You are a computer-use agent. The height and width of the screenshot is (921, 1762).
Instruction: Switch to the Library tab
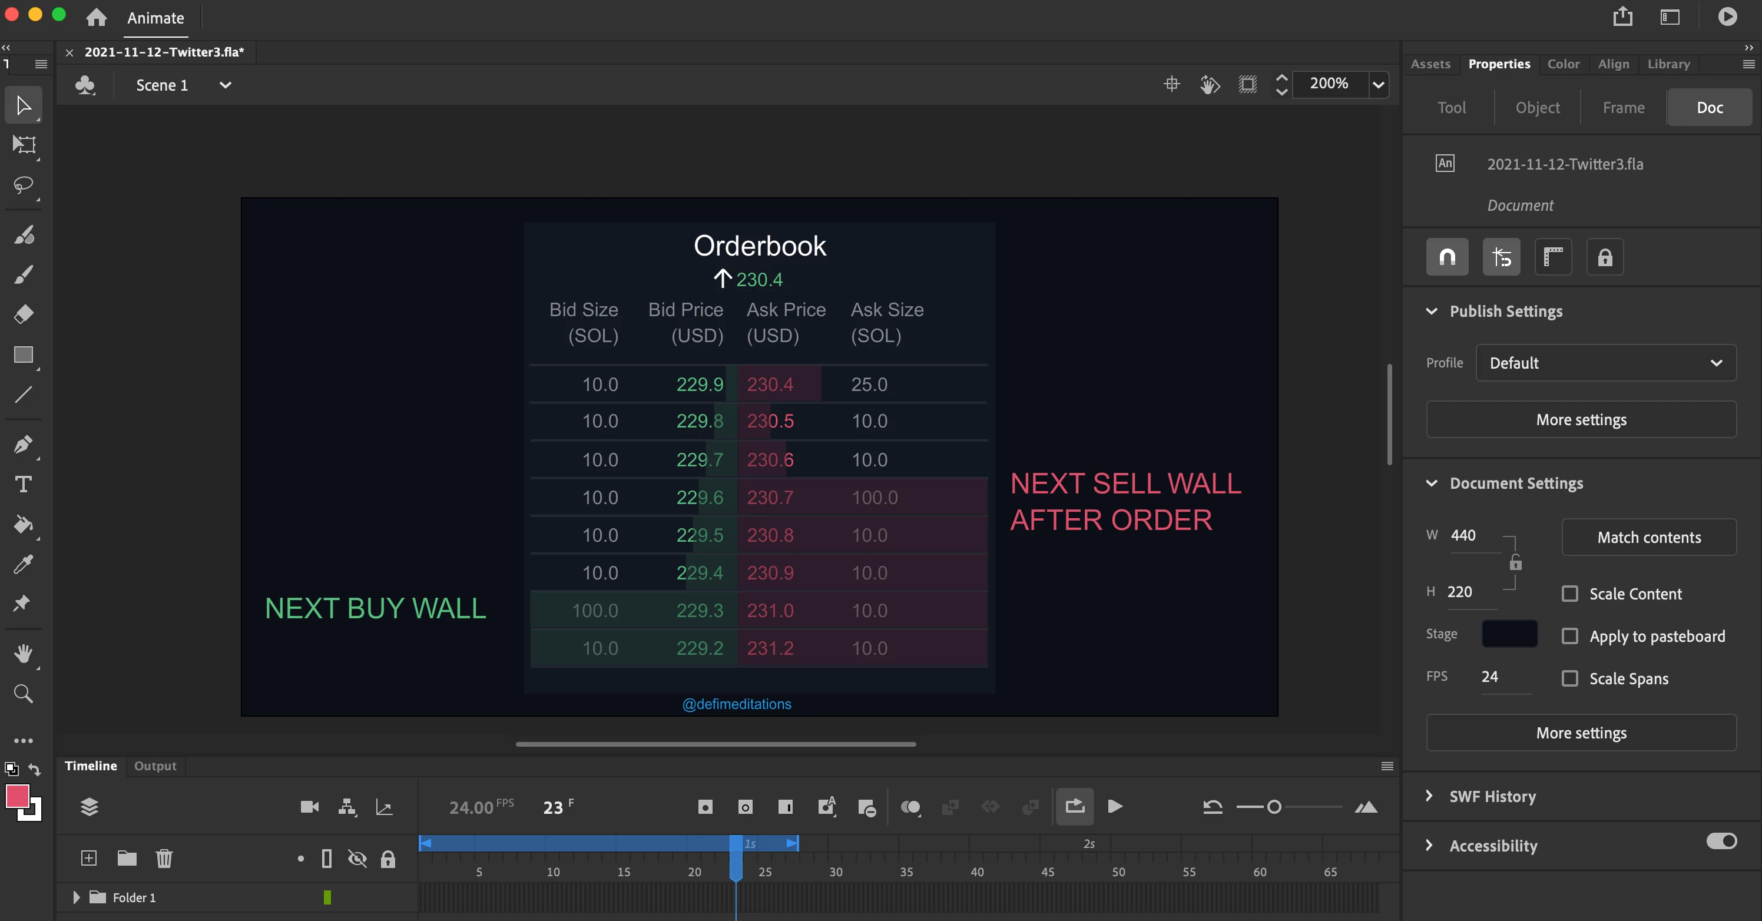point(1668,64)
